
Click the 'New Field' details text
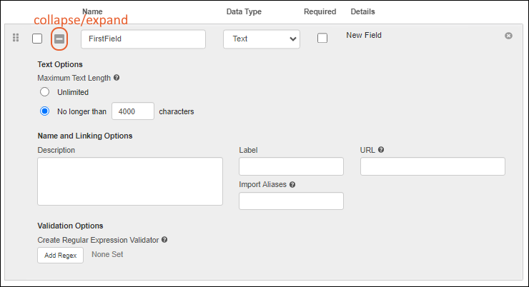coord(363,35)
